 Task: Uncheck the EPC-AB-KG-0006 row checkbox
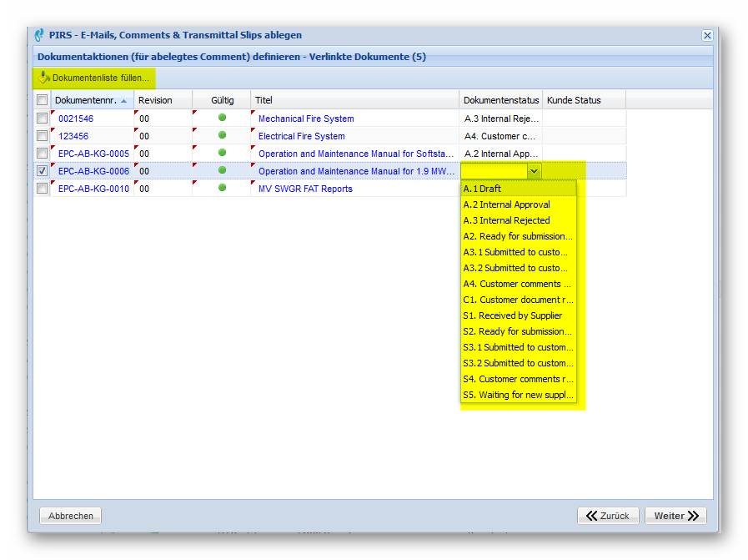42,171
